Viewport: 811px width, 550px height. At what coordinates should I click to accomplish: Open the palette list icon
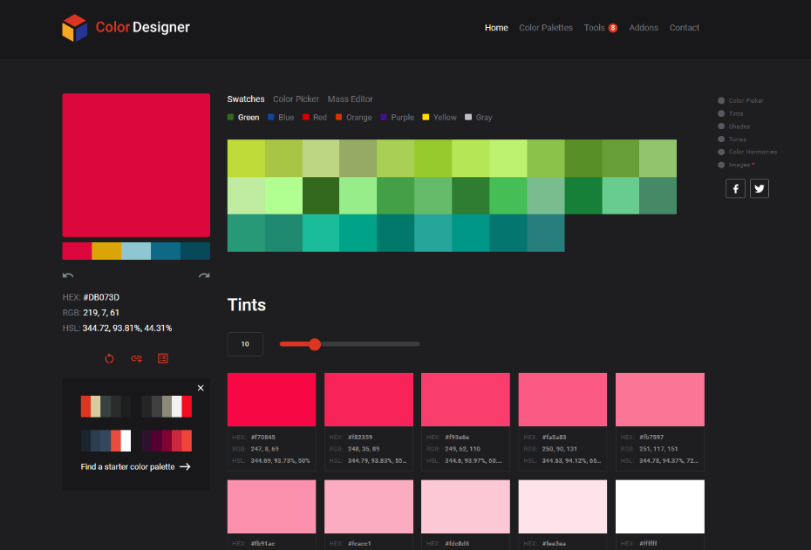(x=163, y=358)
